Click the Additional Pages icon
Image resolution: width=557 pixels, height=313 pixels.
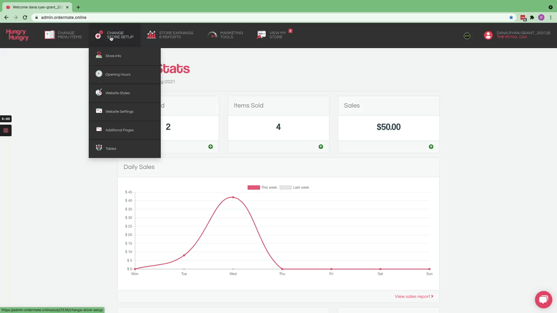tap(99, 130)
